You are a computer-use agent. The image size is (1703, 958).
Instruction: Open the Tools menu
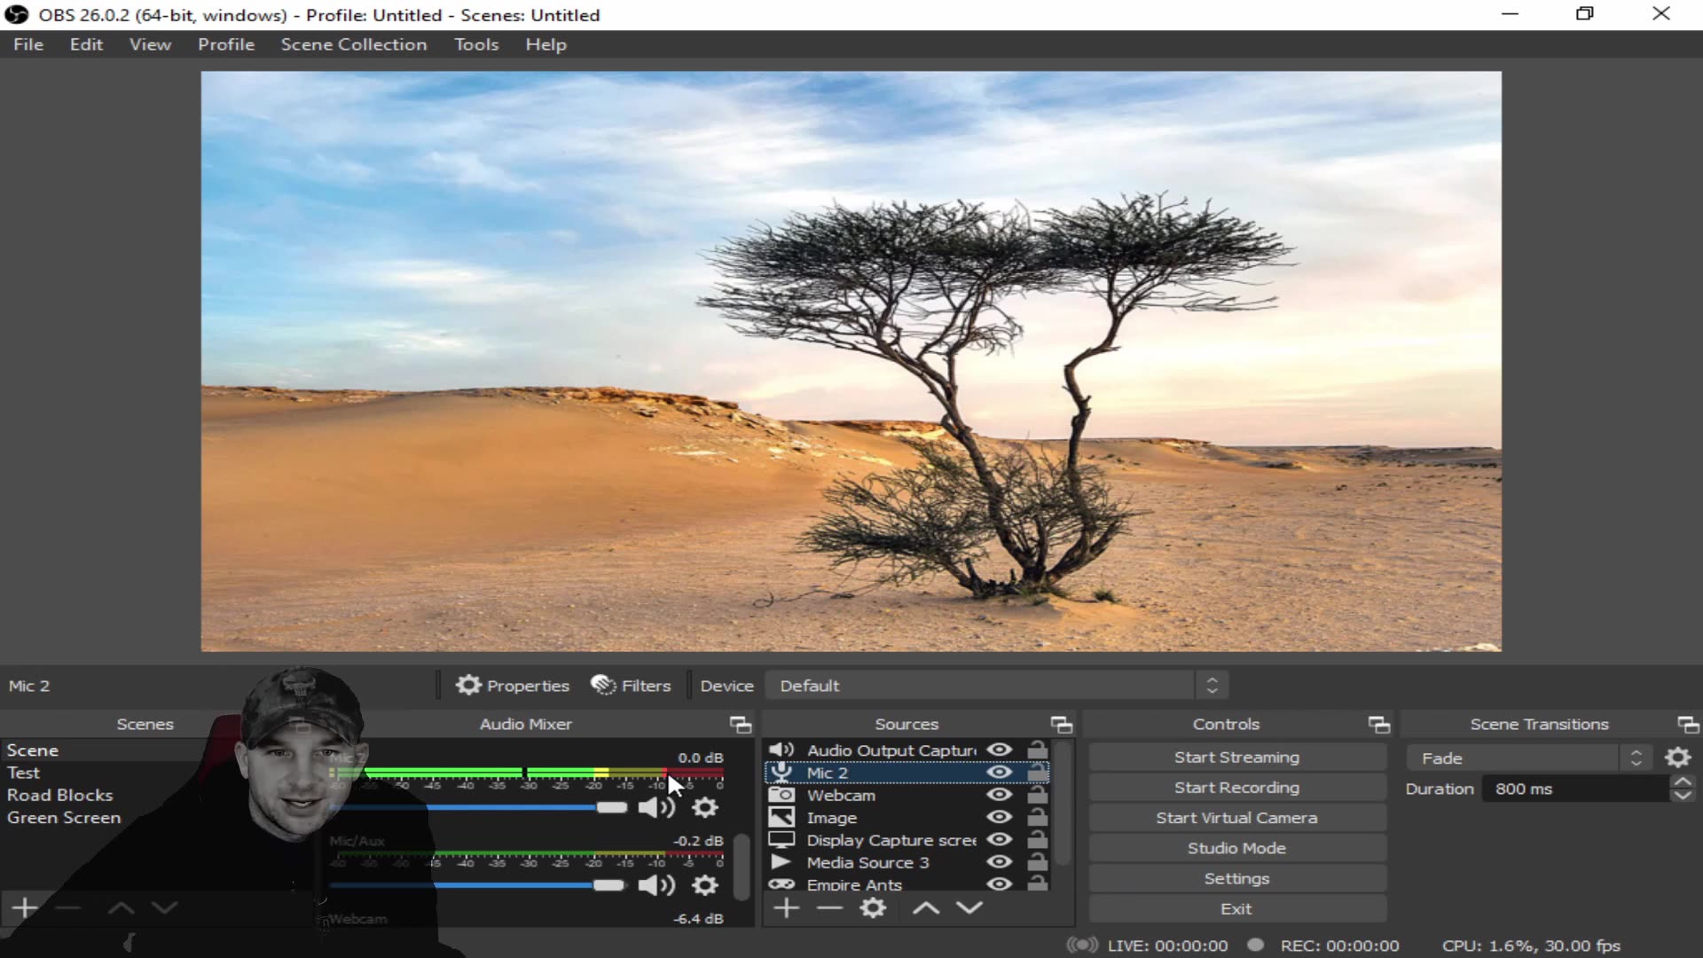click(x=476, y=43)
